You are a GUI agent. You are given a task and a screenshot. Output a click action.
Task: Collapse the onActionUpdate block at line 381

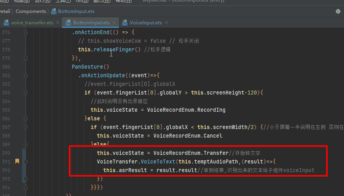point(25,75)
